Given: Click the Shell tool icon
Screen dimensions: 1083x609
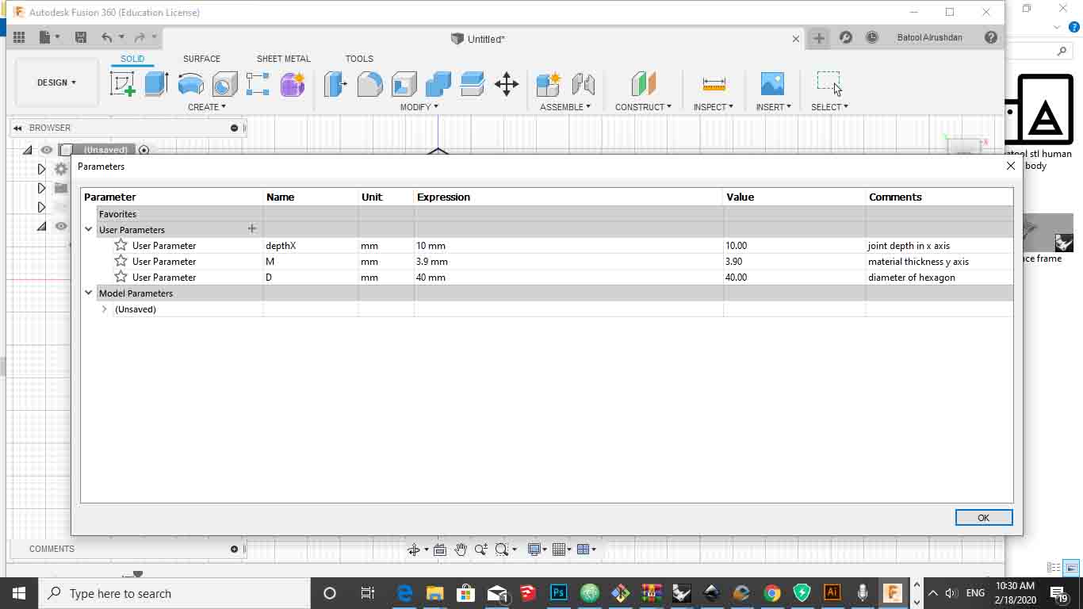Looking at the screenshot, I should pyautogui.click(x=404, y=83).
